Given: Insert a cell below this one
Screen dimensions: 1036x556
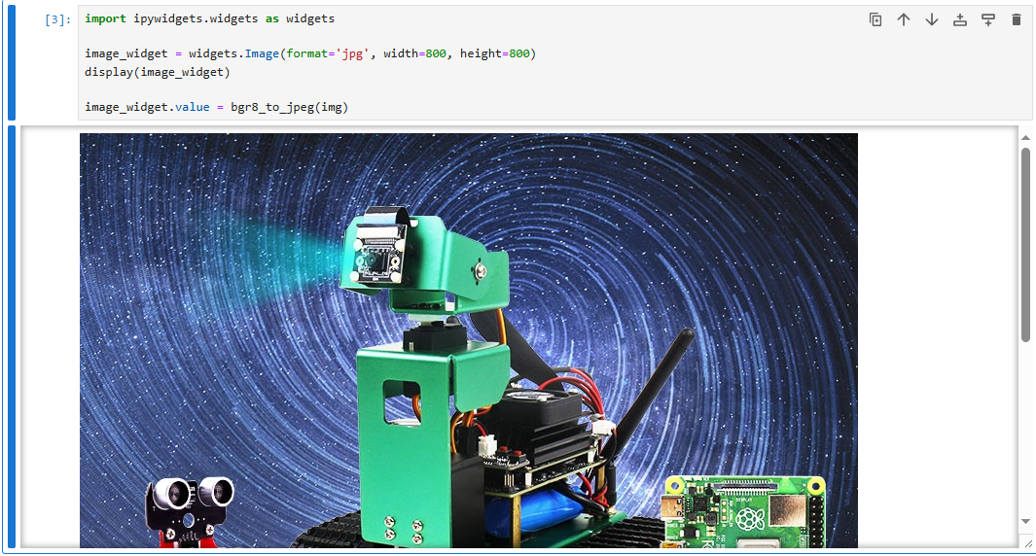Looking at the screenshot, I should (988, 19).
